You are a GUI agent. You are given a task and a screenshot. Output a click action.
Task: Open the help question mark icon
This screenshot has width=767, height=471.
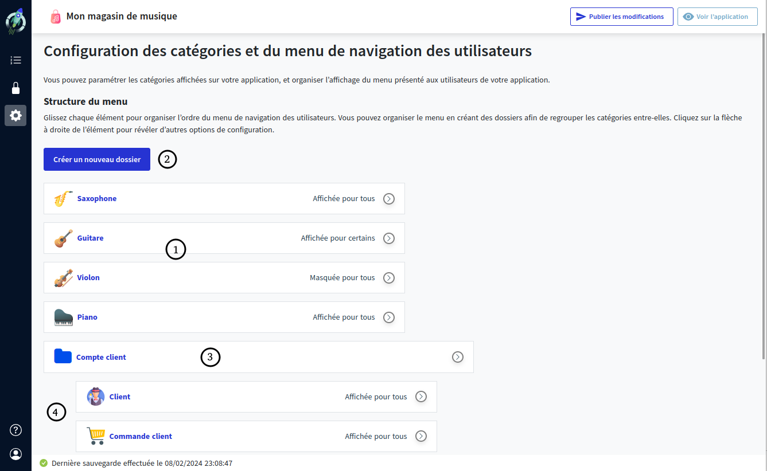(x=15, y=430)
